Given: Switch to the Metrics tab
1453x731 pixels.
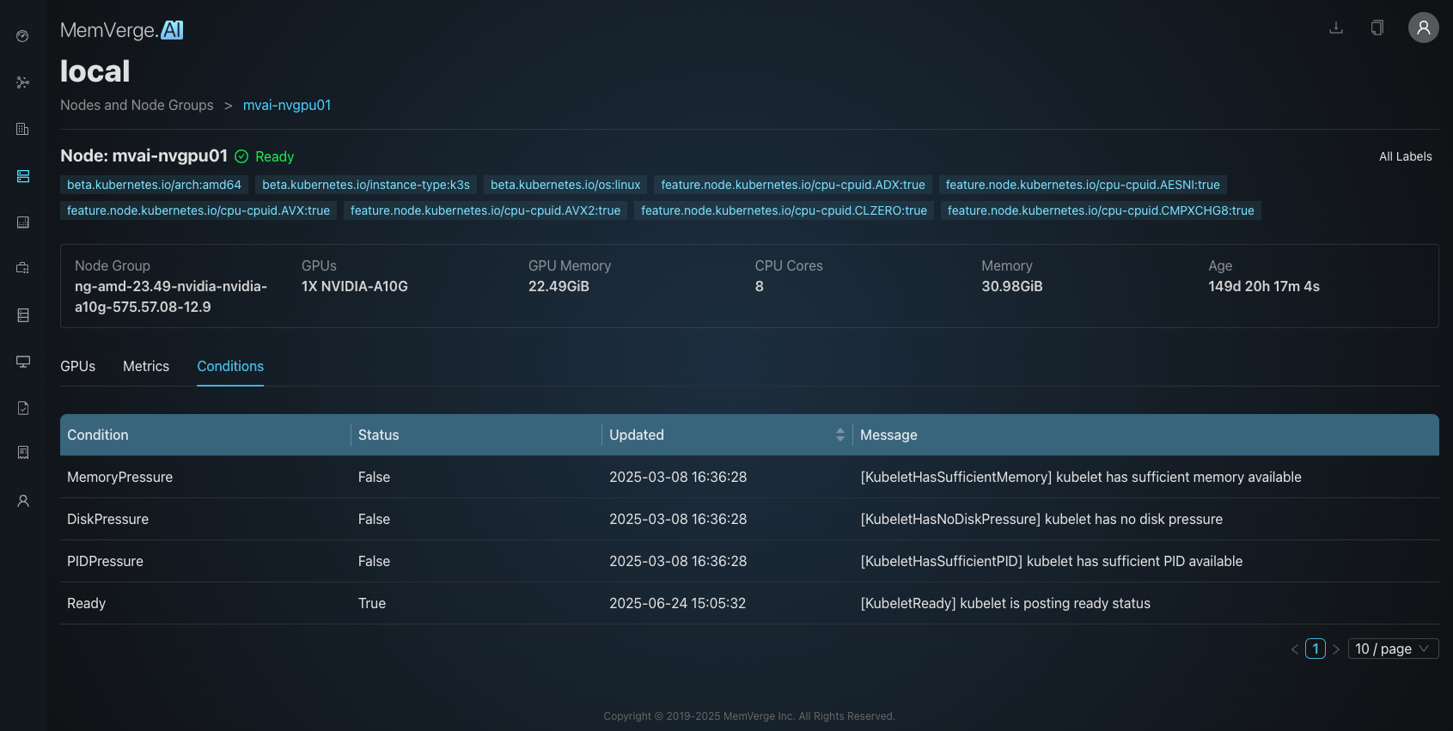Looking at the screenshot, I should pyautogui.click(x=146, y=366).
